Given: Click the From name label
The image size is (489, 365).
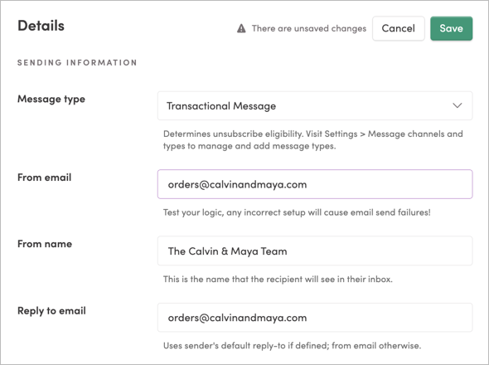Looking at the screenshot, I should (x=45, y=244).
